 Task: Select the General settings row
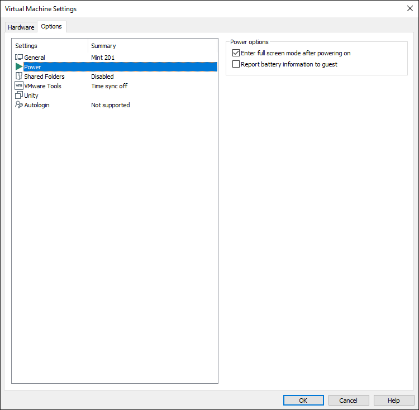116,57
